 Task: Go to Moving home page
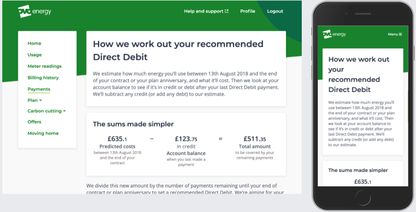pyautogui.click(x=43, y=133)
